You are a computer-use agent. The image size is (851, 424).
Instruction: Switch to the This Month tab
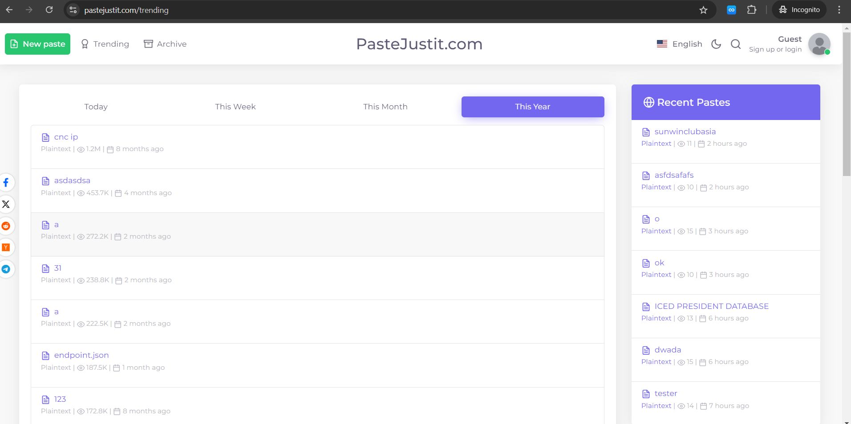point(385,107)
